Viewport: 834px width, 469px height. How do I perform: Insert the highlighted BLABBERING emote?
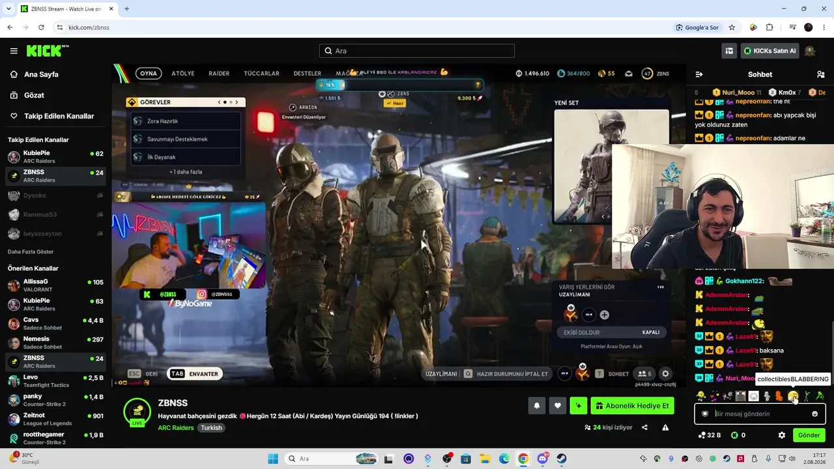tap(793, 396)
